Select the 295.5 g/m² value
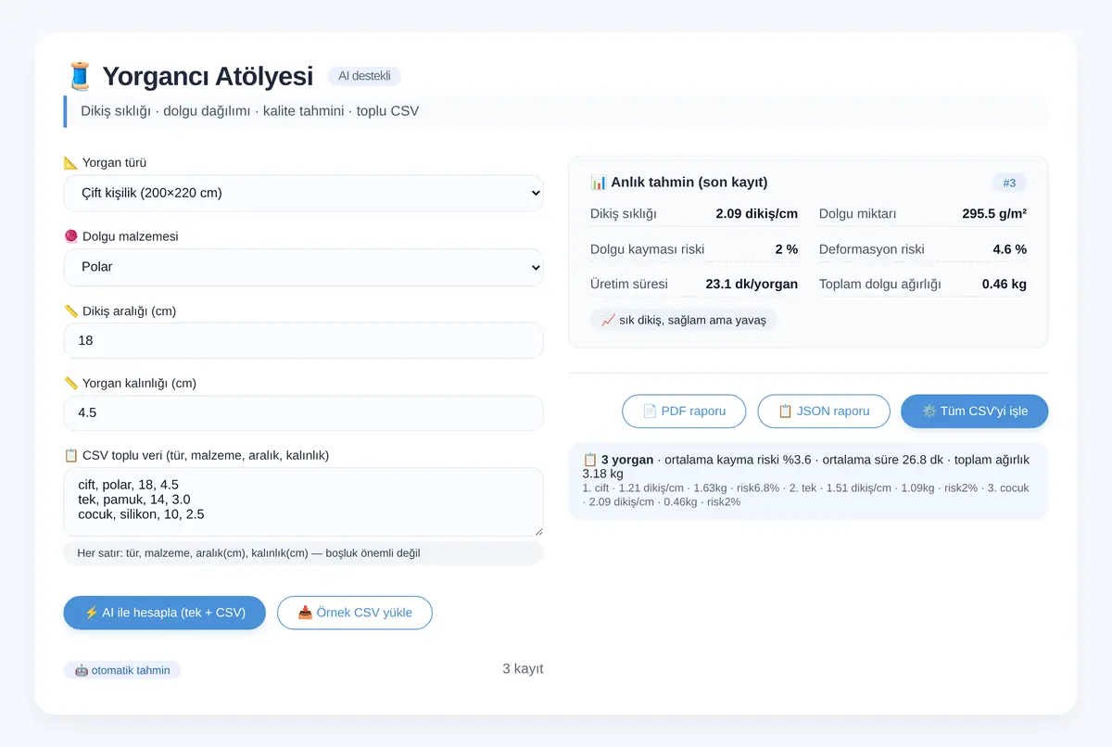The image size is (1112, 747). tap(994, 214)
